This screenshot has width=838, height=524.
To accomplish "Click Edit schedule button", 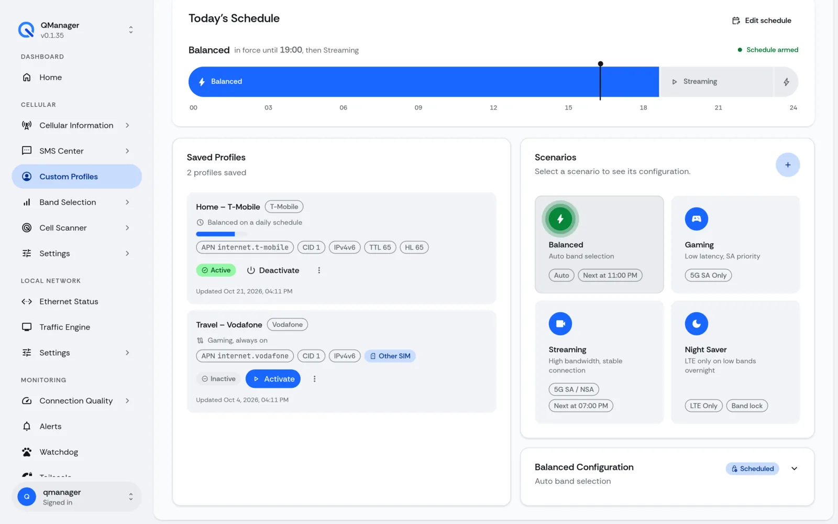I will pyautogui.click(x=762, y=20).
